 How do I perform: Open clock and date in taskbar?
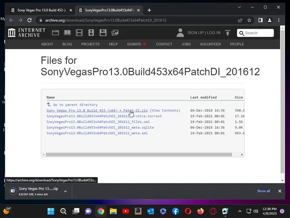pyautogui.click(x=270, y=211)
